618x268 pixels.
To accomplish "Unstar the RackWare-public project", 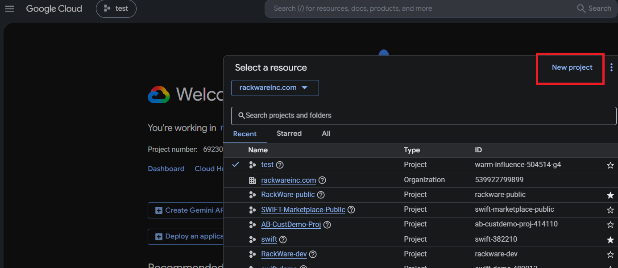I will (x=610, y=195).
